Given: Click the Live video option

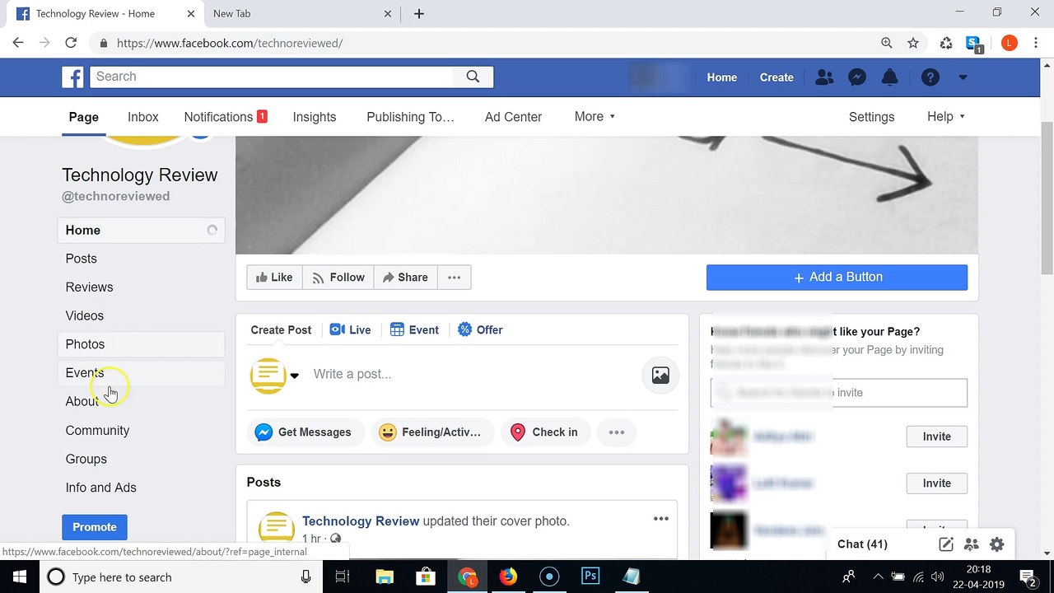Looking at the screenshot, I should (x=350, y=329).
